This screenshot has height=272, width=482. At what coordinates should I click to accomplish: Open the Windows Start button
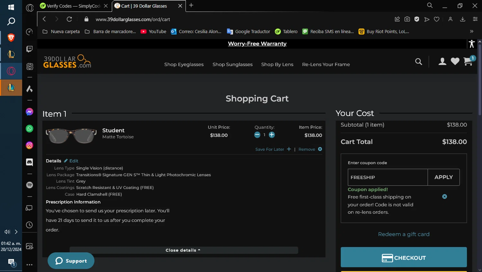tap(11, 7)
